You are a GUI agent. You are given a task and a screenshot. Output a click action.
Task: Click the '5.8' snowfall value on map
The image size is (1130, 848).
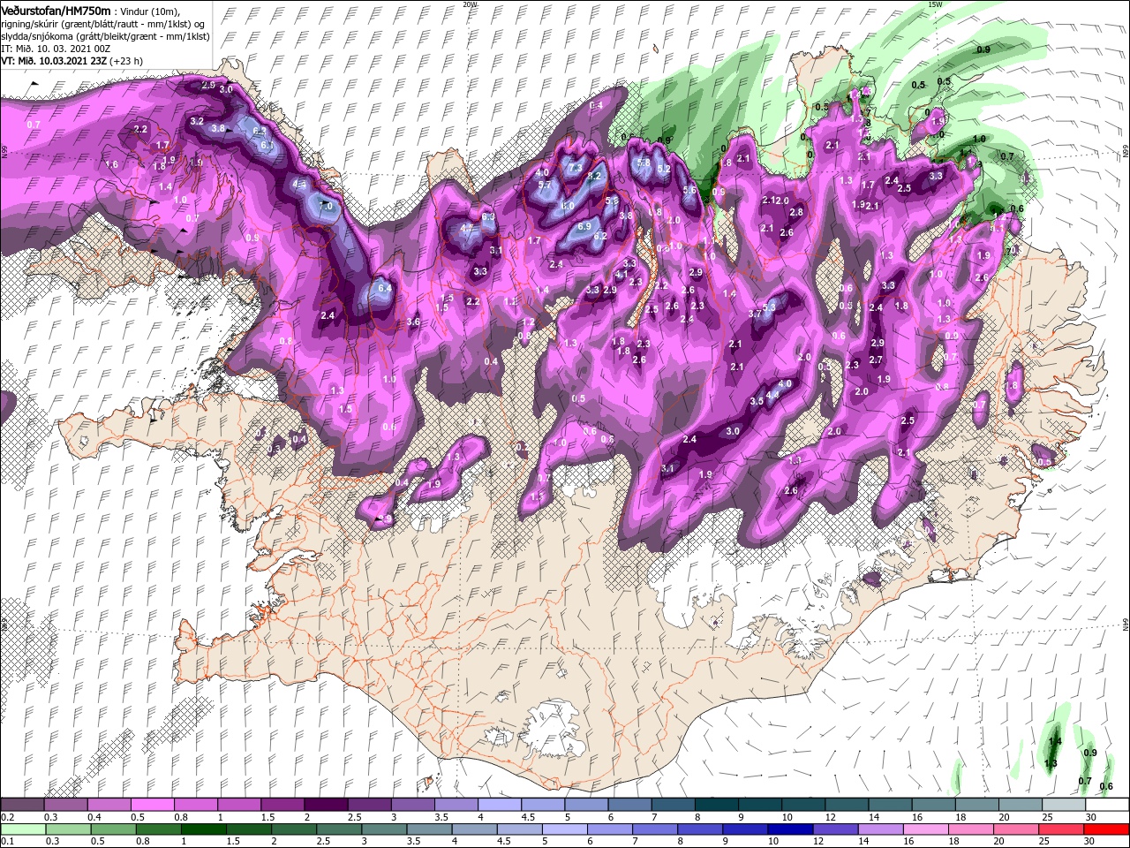(x=644, y=163)
